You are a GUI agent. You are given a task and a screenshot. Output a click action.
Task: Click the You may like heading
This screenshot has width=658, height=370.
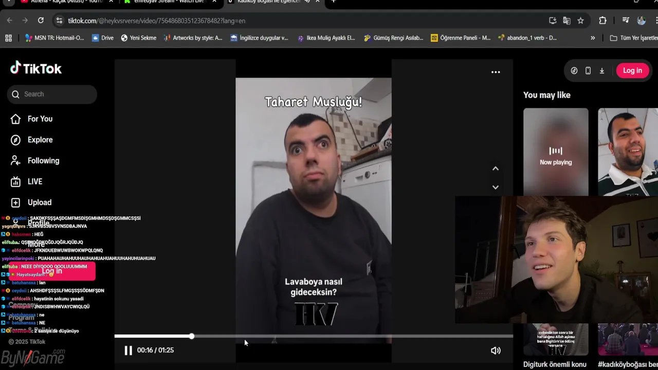[547, 95]
